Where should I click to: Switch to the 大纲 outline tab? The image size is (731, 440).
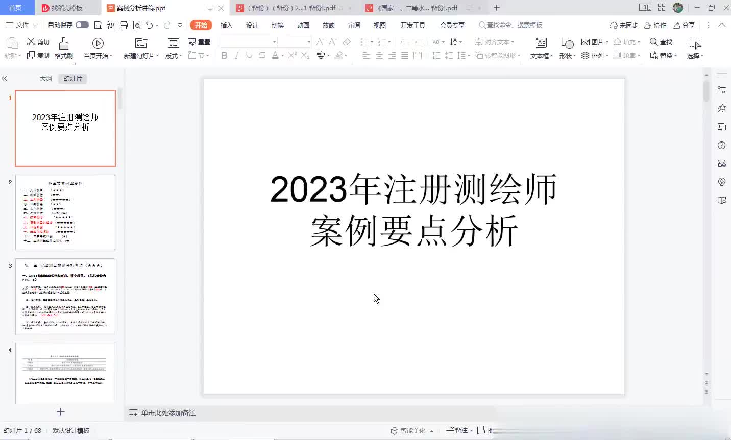(x=46, y=79)
